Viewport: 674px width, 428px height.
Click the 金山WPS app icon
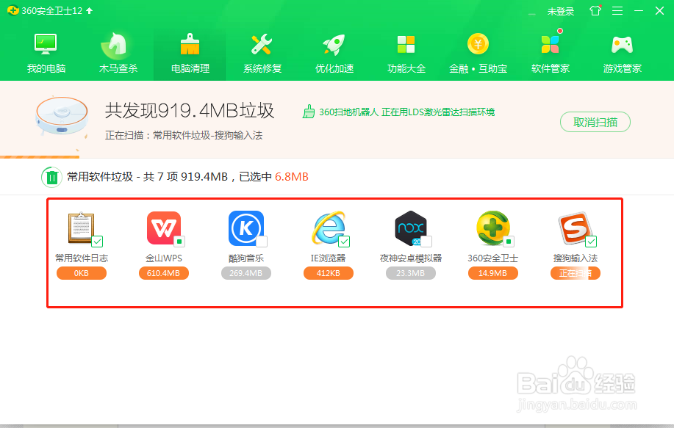pyautogui.click(x=163, y=228)
